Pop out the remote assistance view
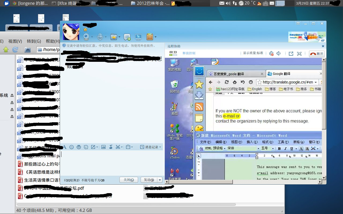 coord(291,53)
